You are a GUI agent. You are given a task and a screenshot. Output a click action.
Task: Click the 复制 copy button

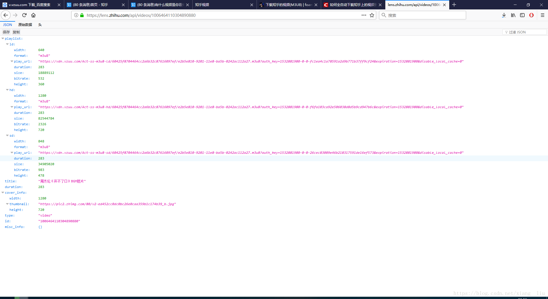(16, 32)
